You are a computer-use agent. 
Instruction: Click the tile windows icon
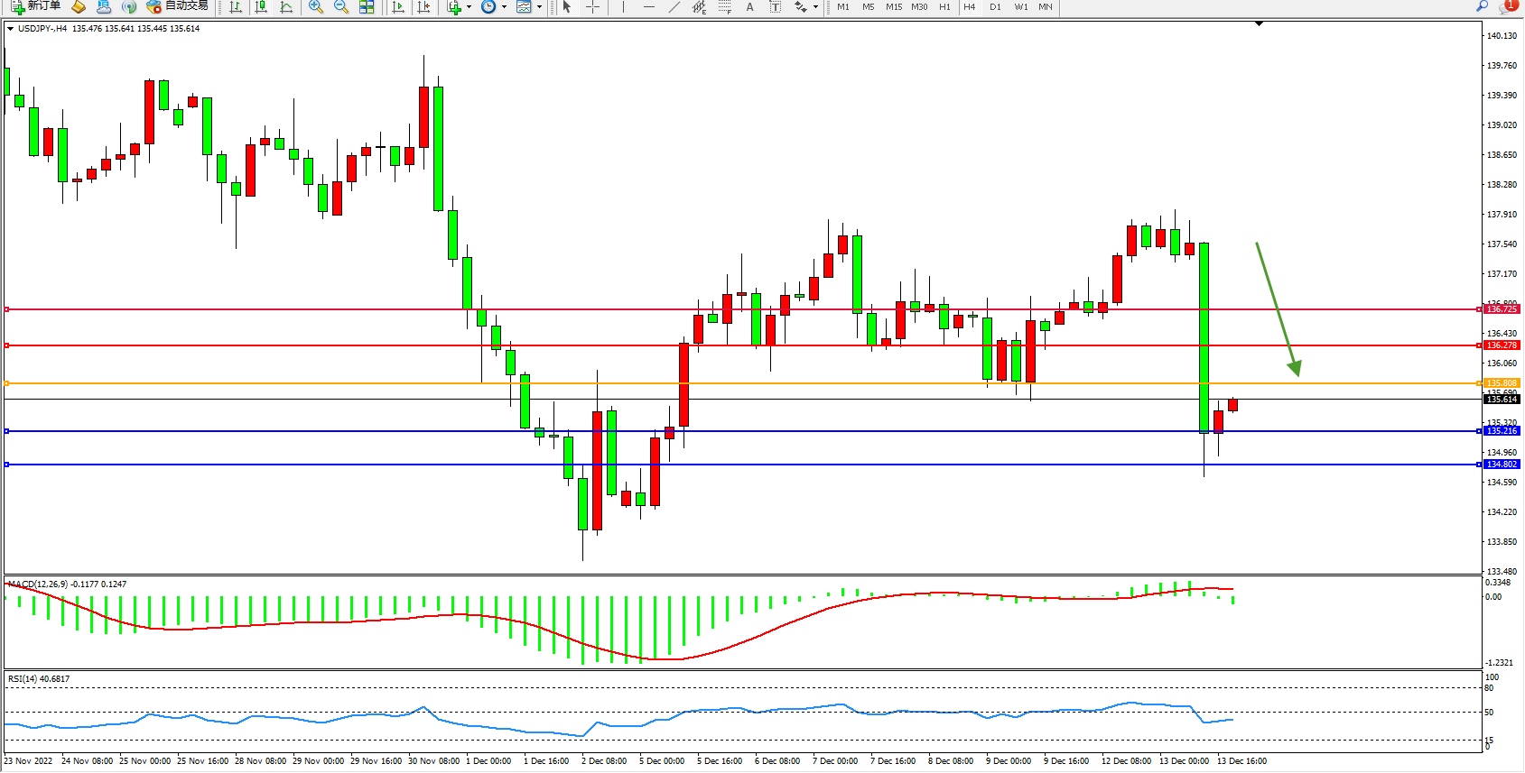point(367,7)
